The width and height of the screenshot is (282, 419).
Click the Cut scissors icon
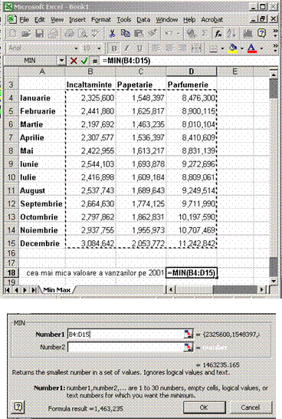[112, 33]
